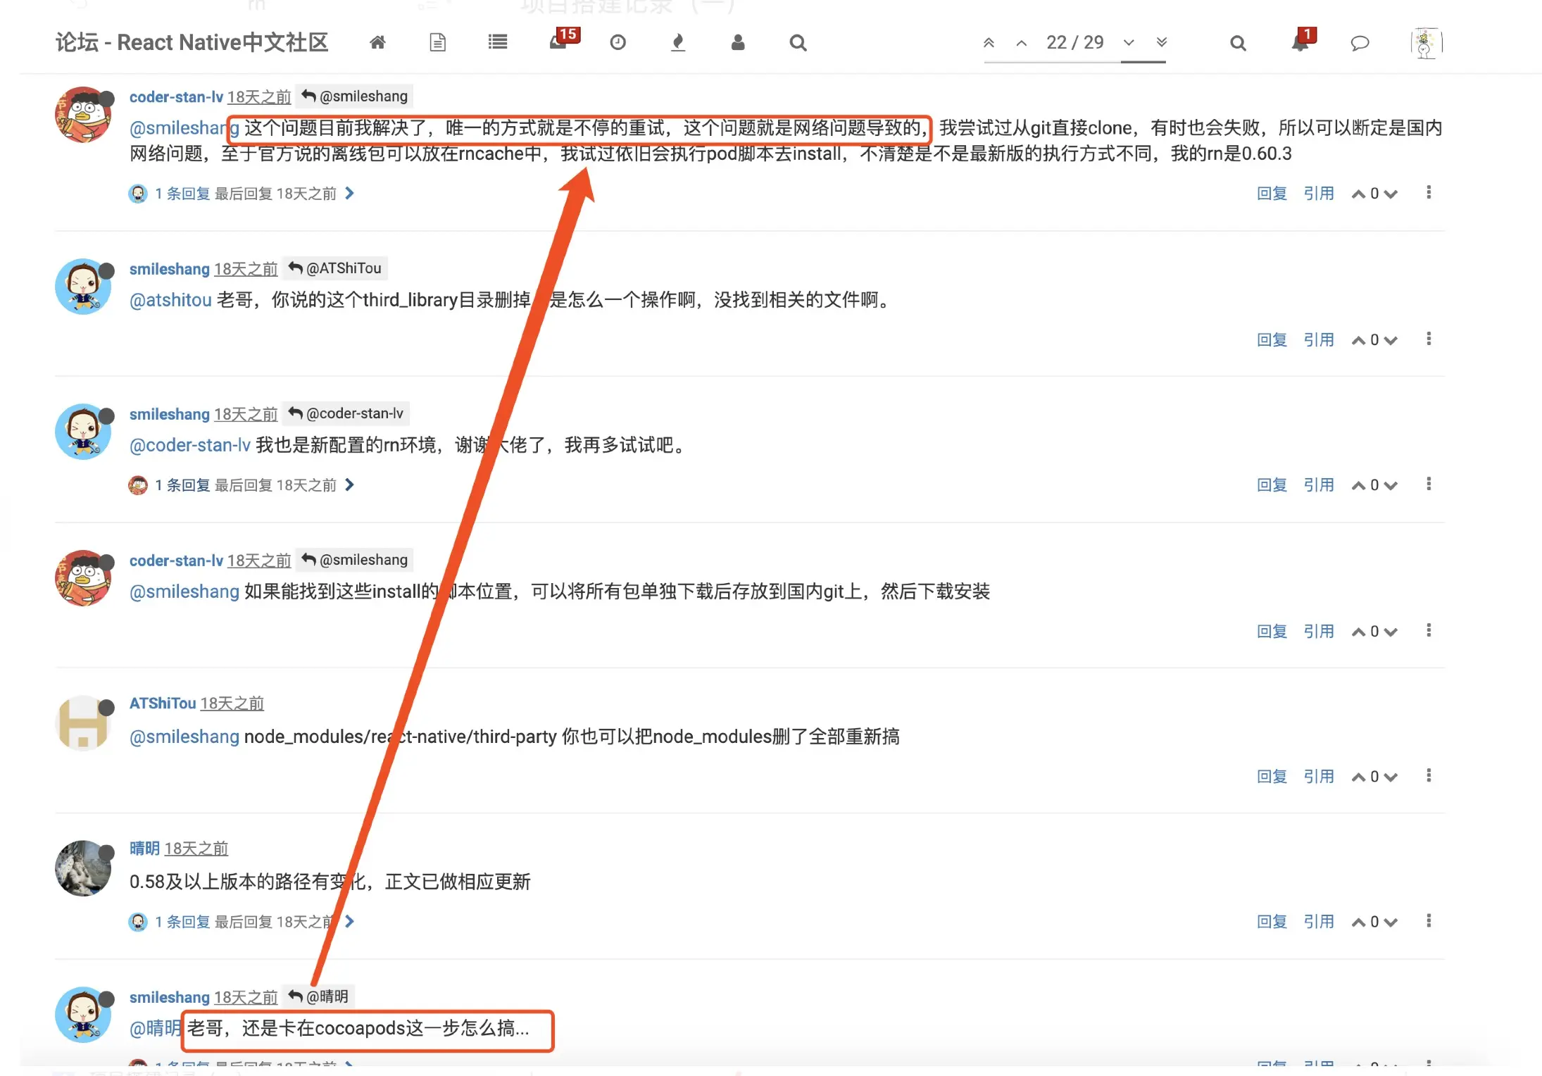Viewport: 1542px width, 1076px height.
Task: Open user profile avatar in top right
Action: point(1427,43)
